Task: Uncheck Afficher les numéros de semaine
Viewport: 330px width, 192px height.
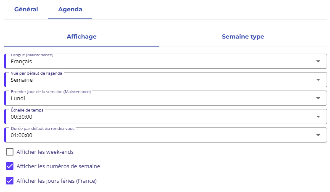Action: tap(10, 166)
